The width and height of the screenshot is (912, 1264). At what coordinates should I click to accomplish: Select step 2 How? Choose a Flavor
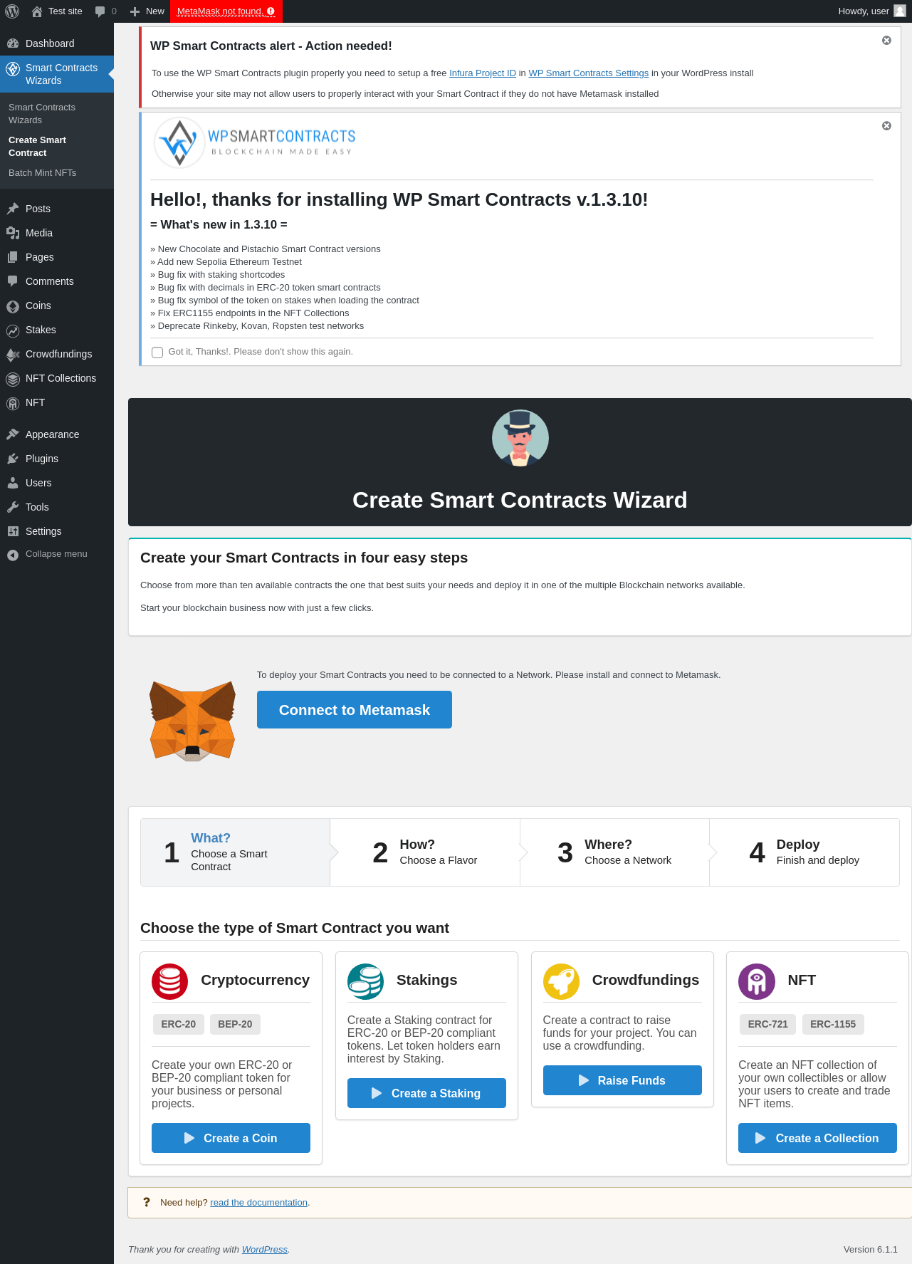(x=425, y=852)
